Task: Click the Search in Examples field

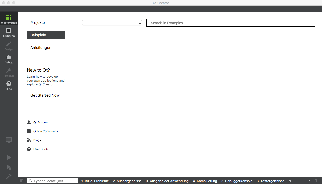Action: coord(230,23)
